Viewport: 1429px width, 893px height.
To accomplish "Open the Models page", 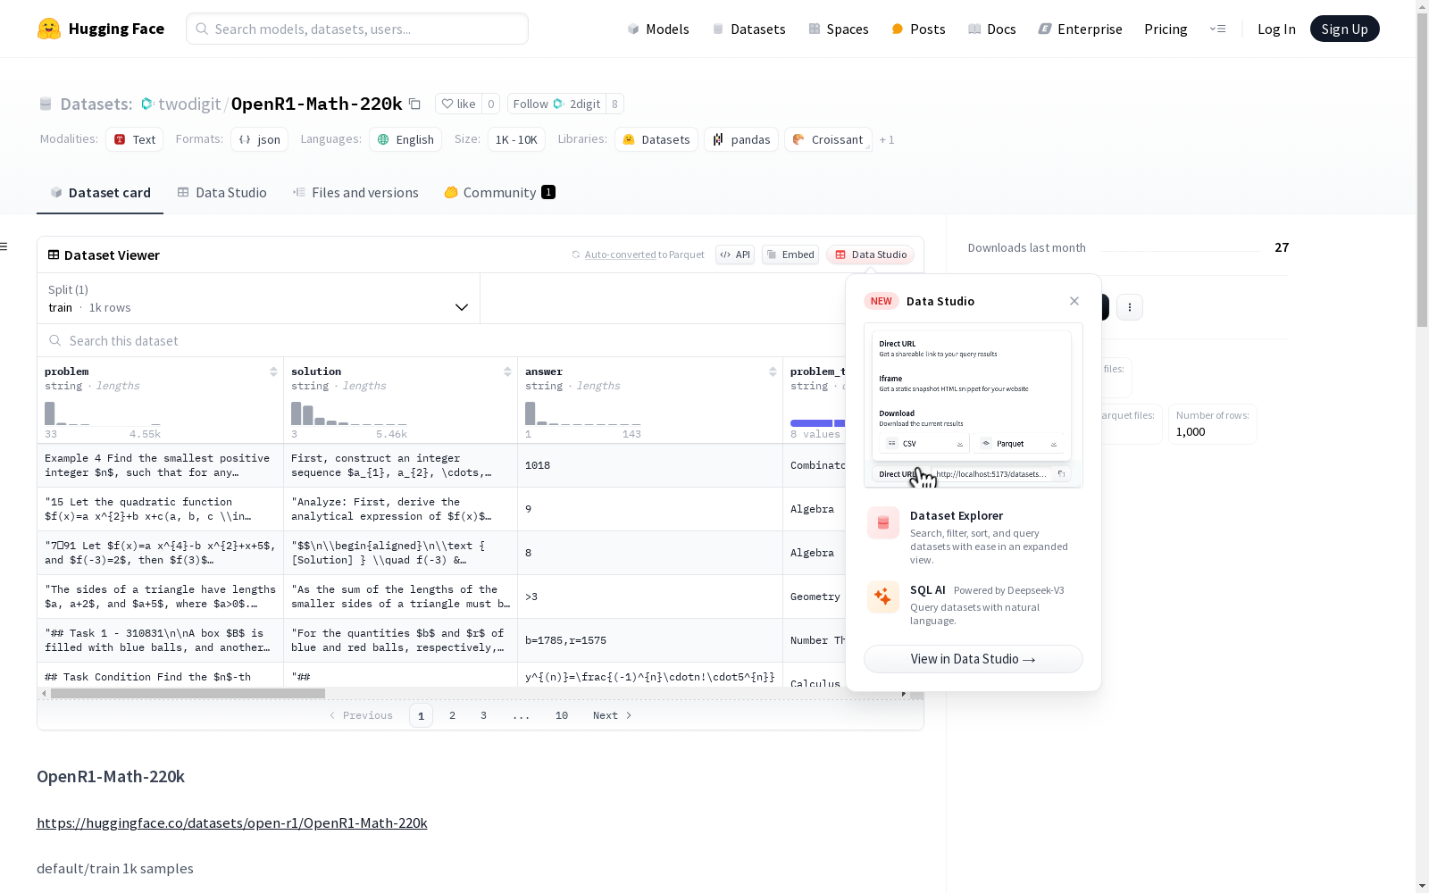I will click(658, 29).
